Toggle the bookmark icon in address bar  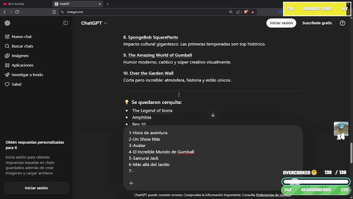[x=54, y=12]
